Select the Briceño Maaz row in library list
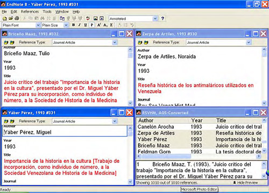The height and width of the screenshot is (193, 269). (x=199, y=145)
